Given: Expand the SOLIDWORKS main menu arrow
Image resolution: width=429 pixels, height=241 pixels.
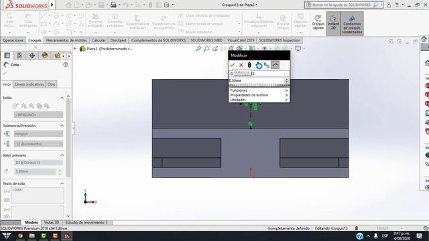Looking at the screenshot, I should (x=52, y=5).
